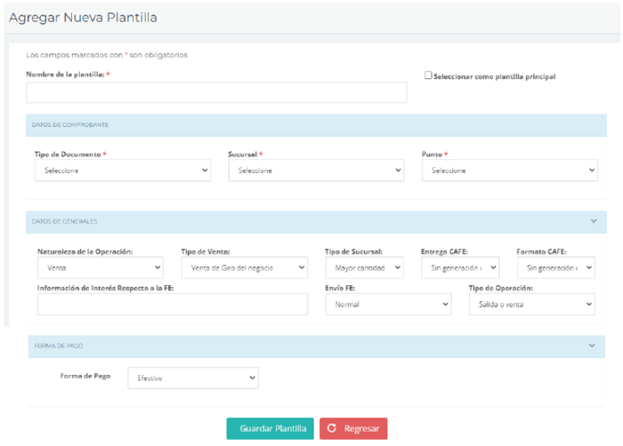This screenshot has height=446, width=623.
Task: Click the Guardar Plantilla button
Action: point(270,429)
